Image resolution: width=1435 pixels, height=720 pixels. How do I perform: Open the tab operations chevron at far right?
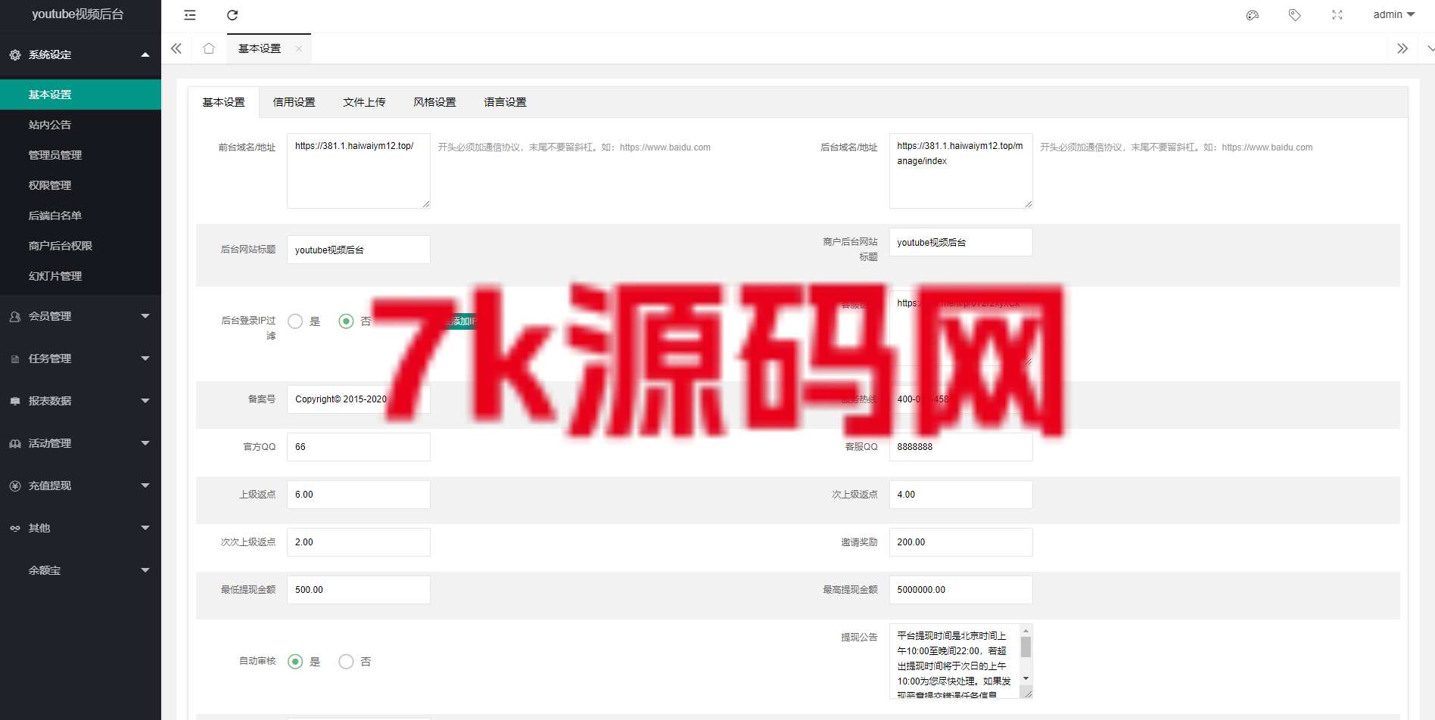click(1430, 48)
